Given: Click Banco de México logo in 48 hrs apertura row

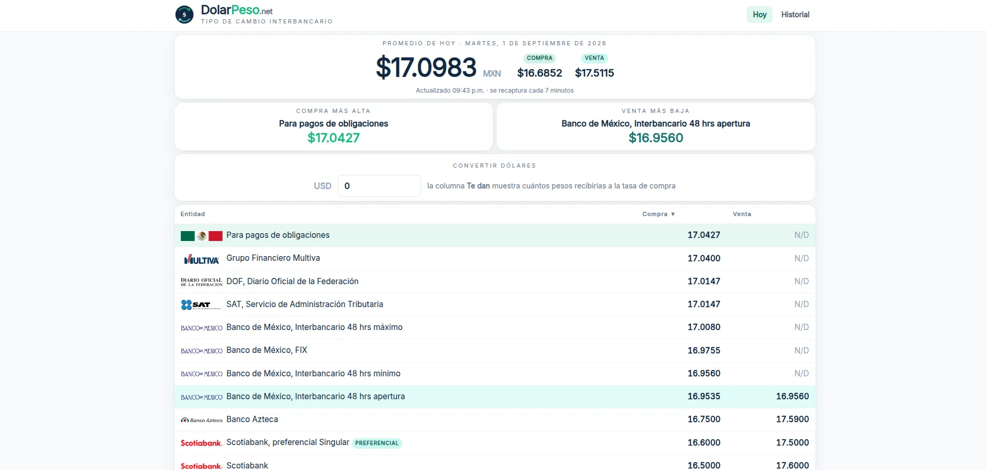Looking at the screenshot, I should pos(202,397).
